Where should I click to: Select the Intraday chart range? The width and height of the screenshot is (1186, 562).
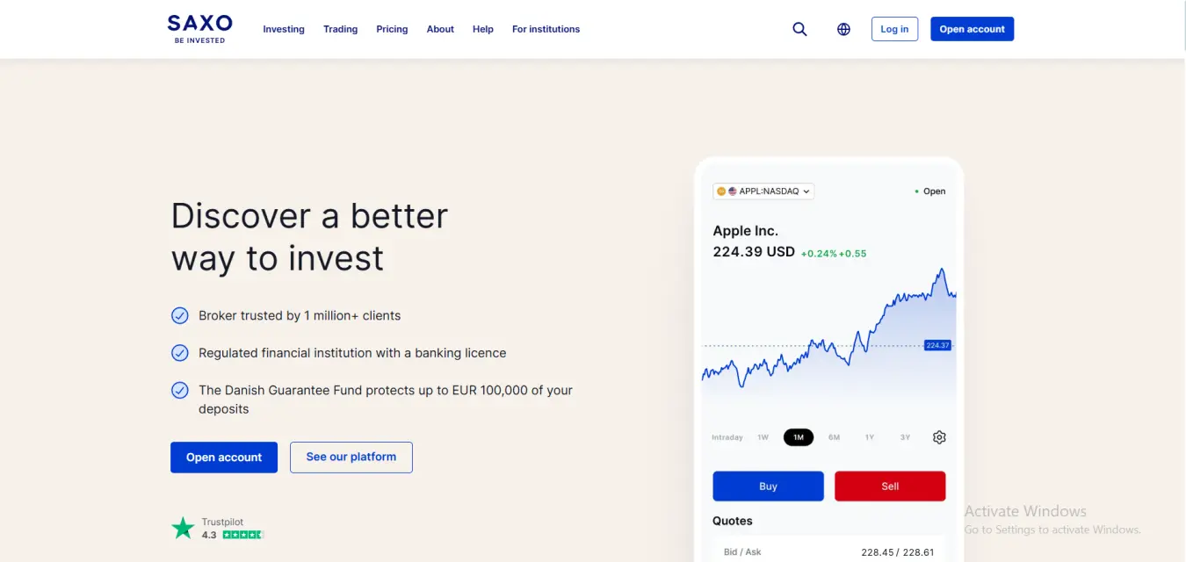727,437
